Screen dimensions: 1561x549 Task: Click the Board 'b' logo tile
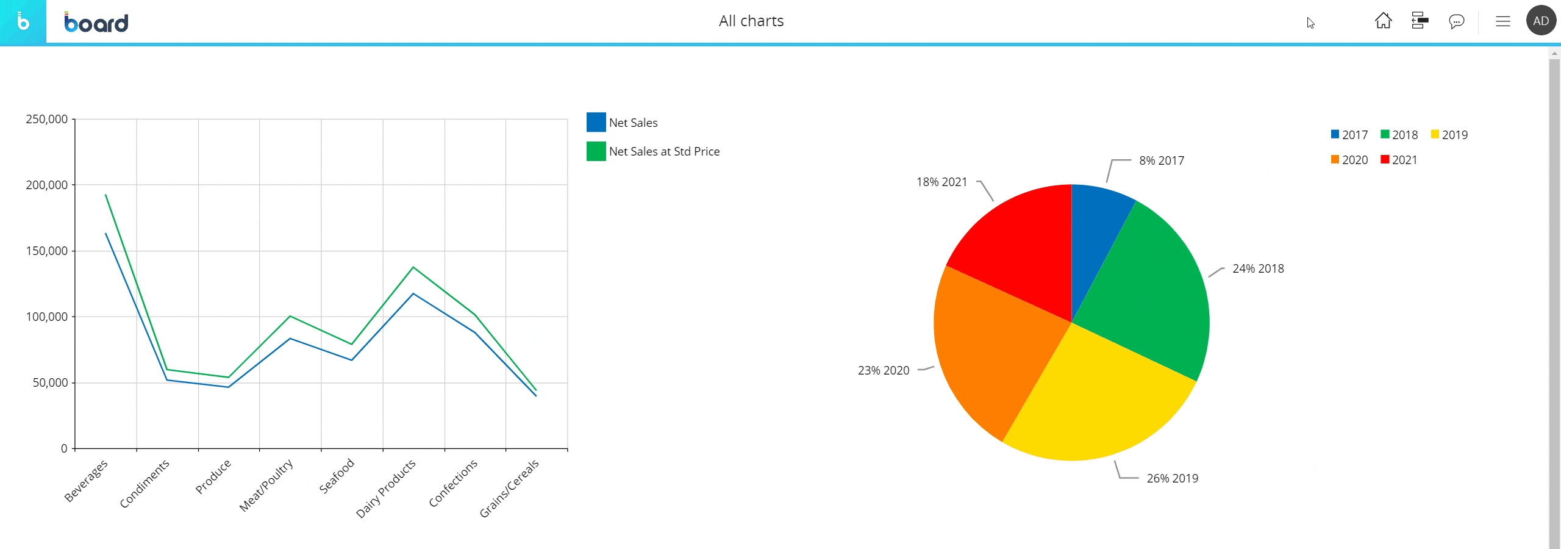point(23,22)
